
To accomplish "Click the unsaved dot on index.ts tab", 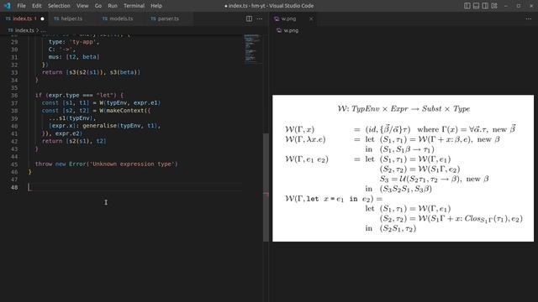I will point(43,18).
